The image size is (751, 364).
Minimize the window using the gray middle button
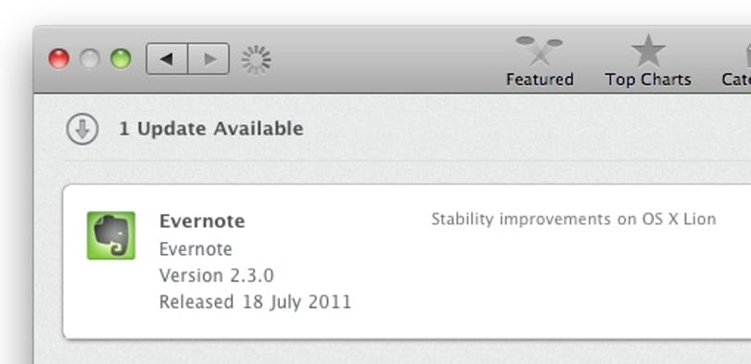click(90, 59)
